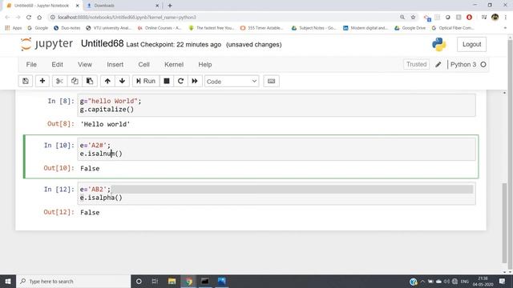
Task: Open the Apps bookmarks shortcut
Action: 14,28
